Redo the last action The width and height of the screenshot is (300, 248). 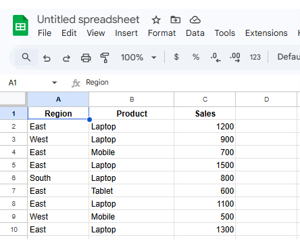tap(66, 58)
